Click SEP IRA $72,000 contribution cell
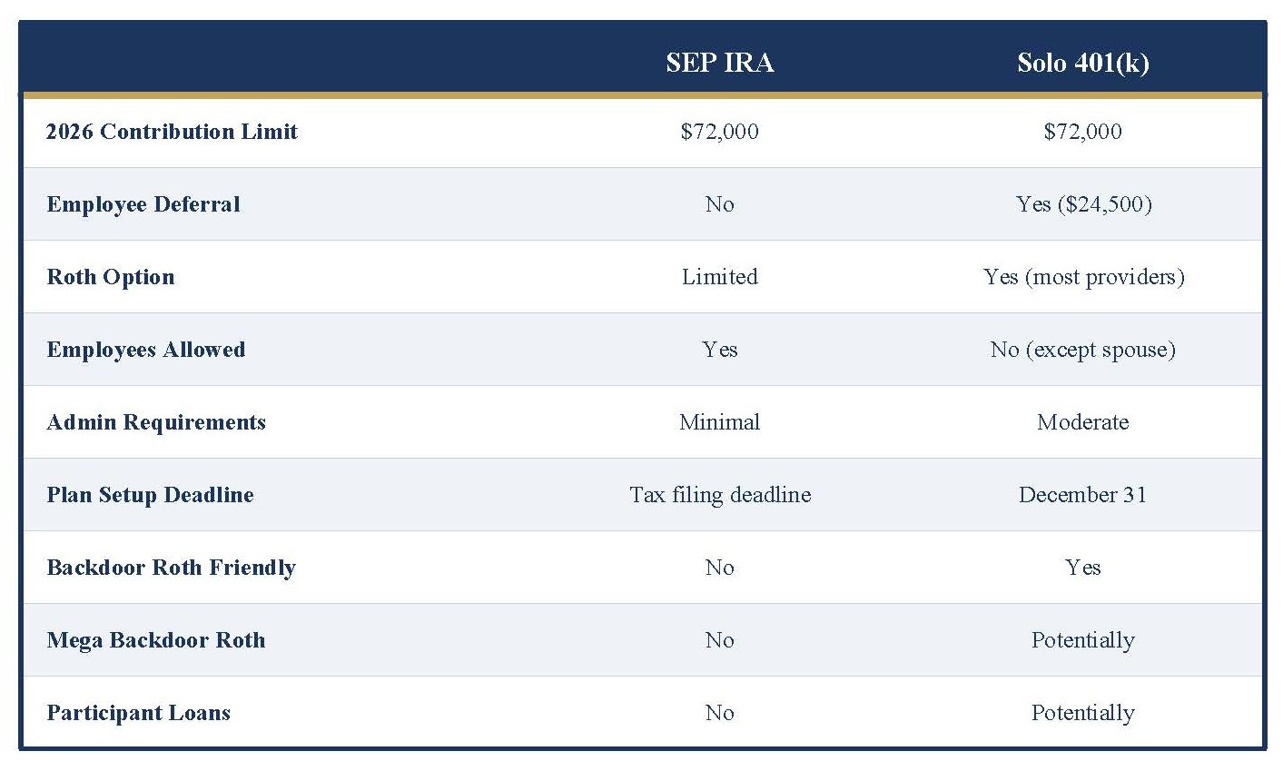The image size is (1283, 771). pyautogui.click(x=719, y=132)
